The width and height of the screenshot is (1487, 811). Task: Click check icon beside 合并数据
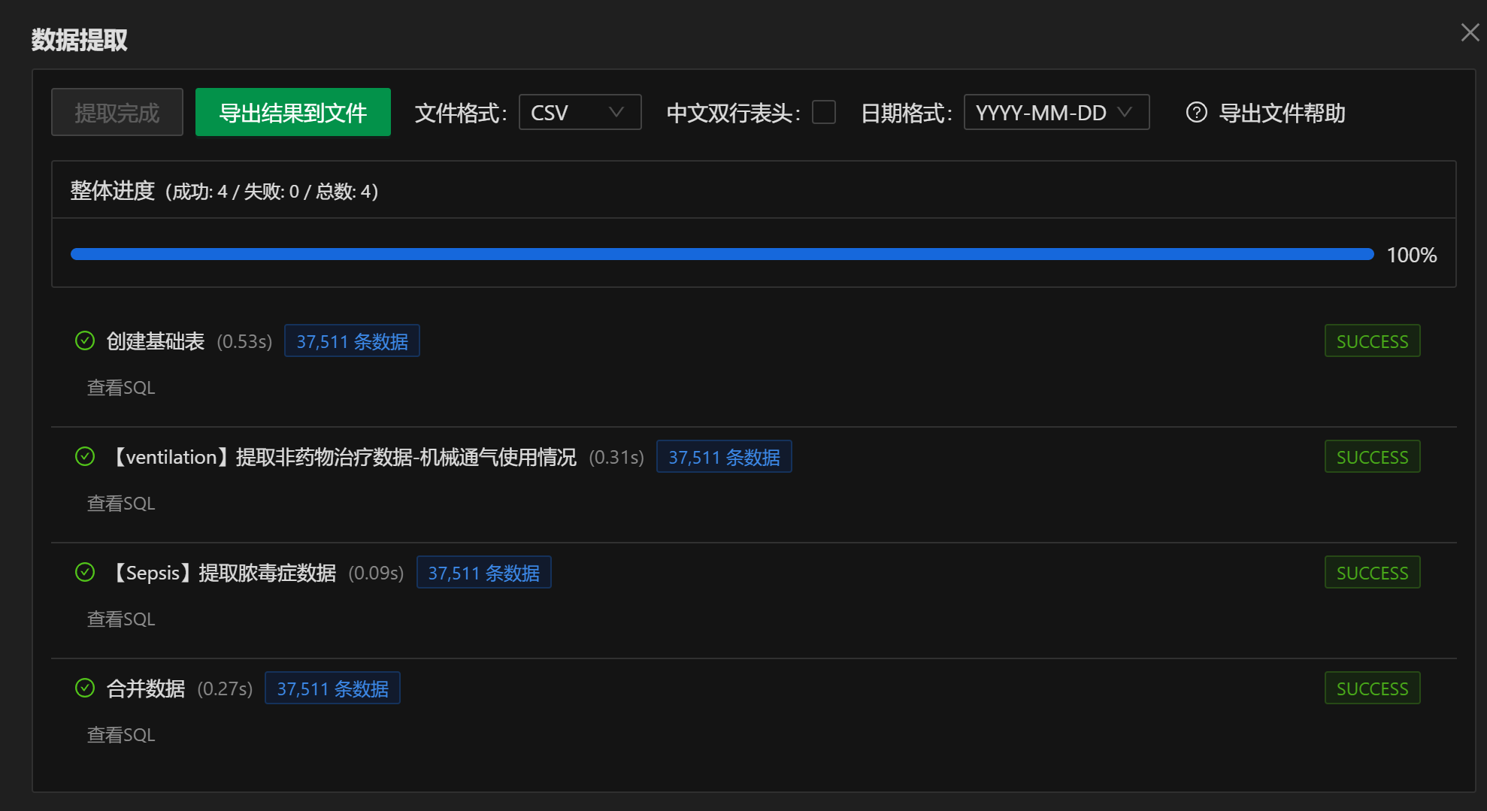85,688
